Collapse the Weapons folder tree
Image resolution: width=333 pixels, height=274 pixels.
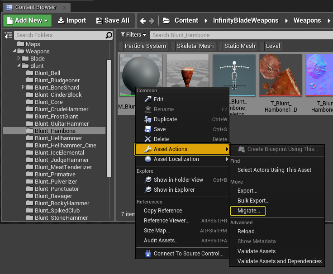pyautogui.click(x=14, y=51)
